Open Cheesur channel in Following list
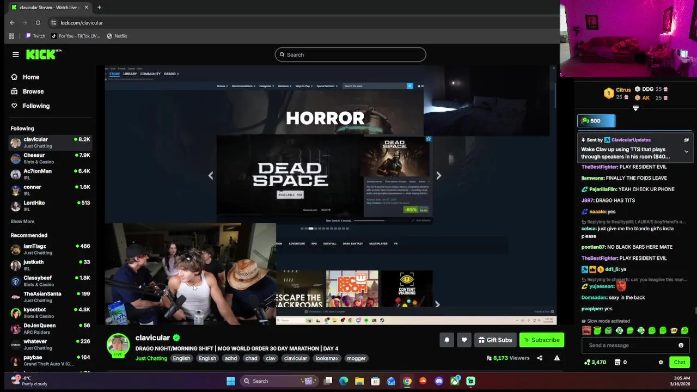 point(50,158)
